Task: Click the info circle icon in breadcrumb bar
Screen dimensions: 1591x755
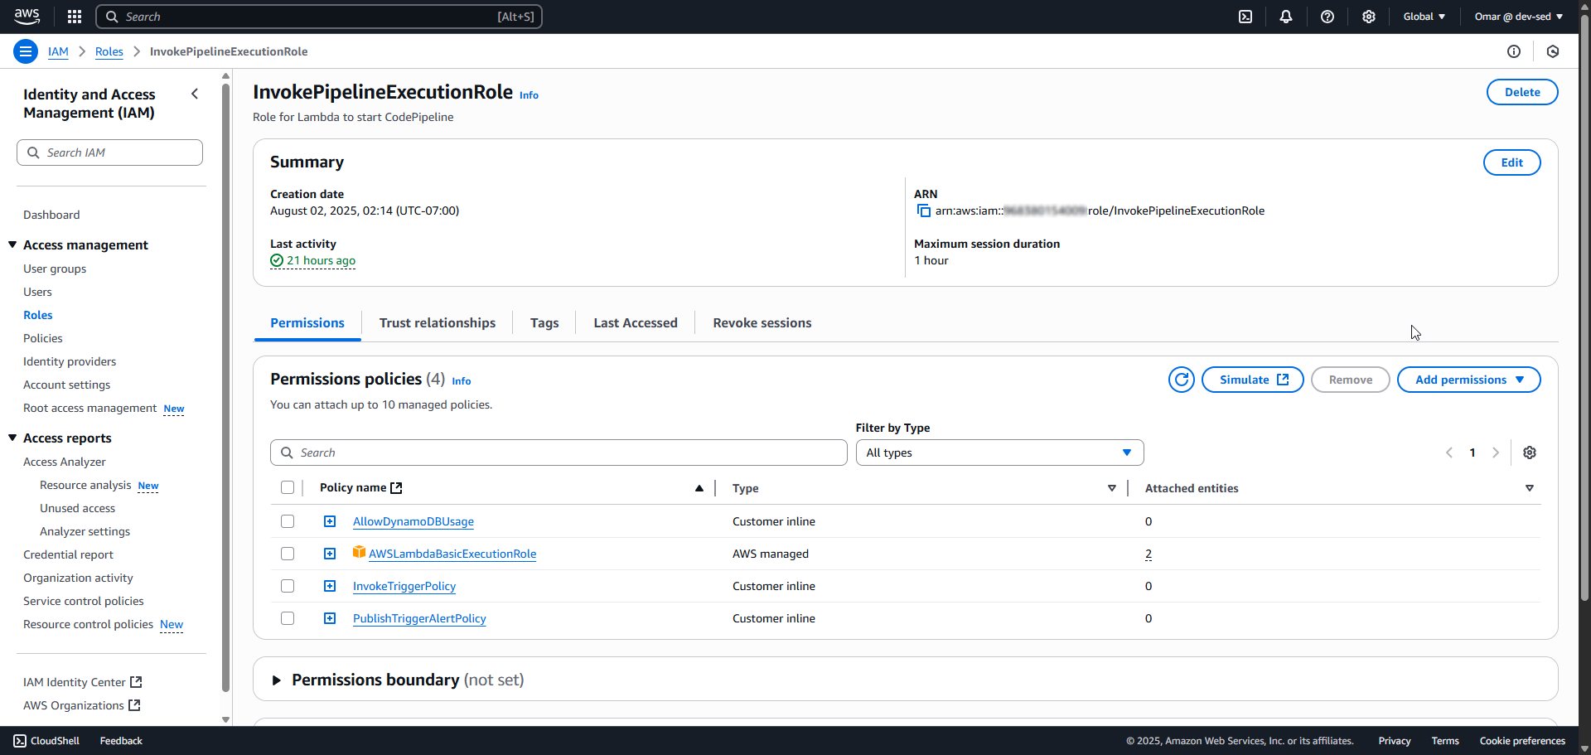Action: click(x=1514, y=51)
